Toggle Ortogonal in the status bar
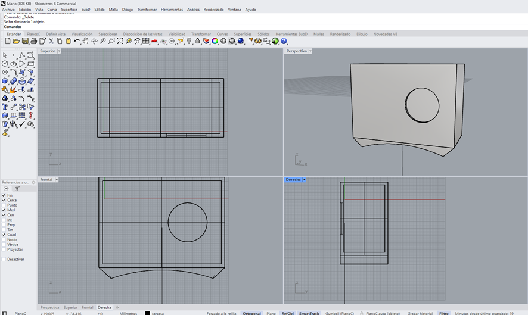This screenshot has width=528, height=315. click(x=251, y=313)
